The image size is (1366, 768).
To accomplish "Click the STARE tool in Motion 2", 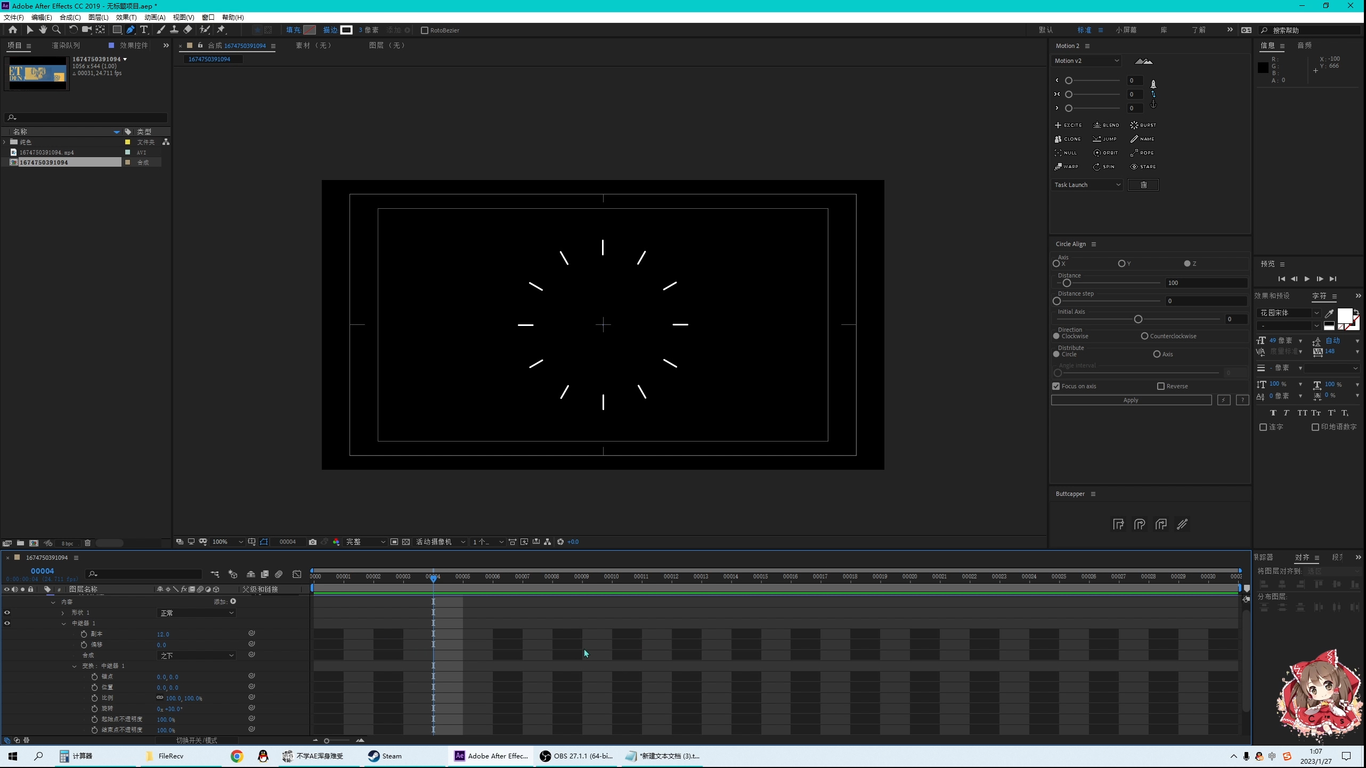I will point(1143,167).
